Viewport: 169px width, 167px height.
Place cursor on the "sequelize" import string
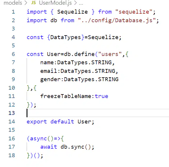(x=134, y=12)
